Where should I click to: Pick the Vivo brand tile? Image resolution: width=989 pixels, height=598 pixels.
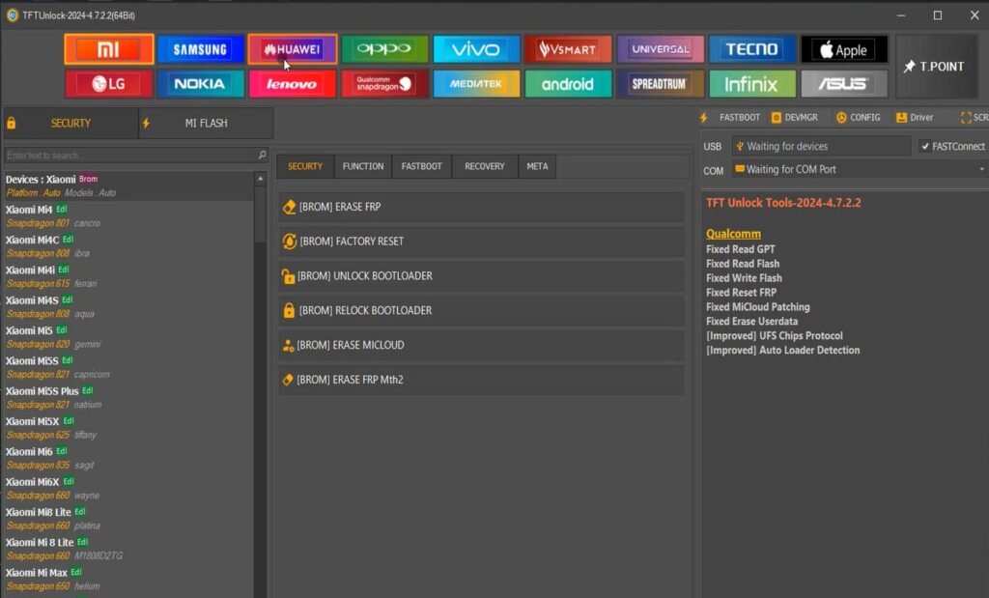click(x=476, y=49)
